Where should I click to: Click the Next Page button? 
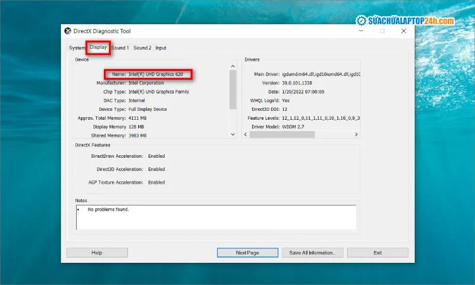pyautogui.click(x=248, y=252)
